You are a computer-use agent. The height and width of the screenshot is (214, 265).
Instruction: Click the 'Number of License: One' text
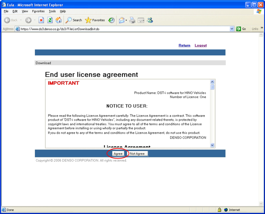click(x=188, y=97)
